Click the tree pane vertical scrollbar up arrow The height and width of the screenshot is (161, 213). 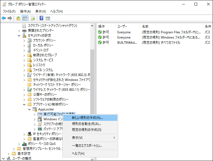pyautogui.click(x=92, y=26)
